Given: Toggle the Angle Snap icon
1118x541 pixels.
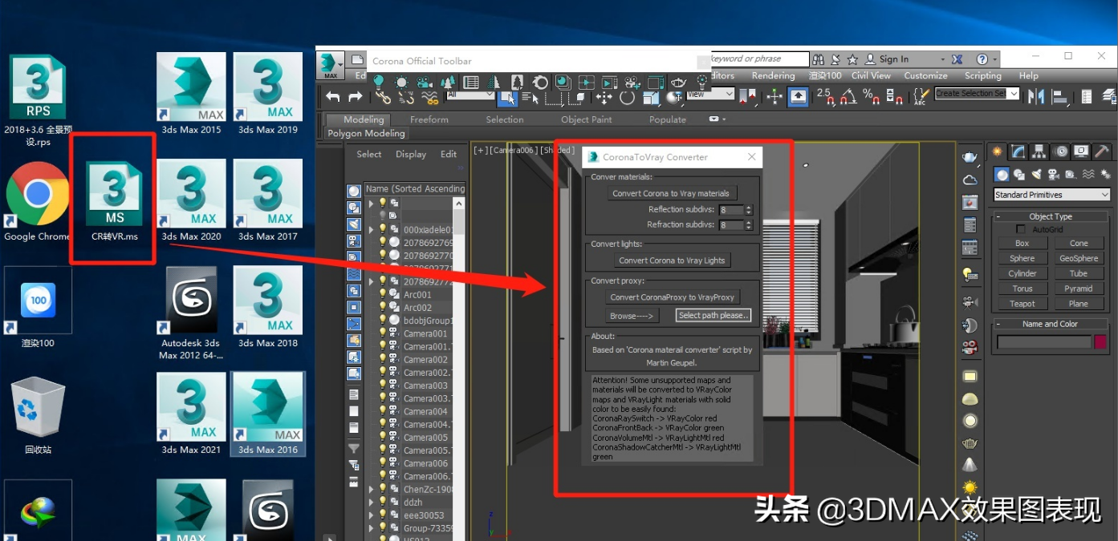Looking at the screenshot, I should (x=848, y=97).
